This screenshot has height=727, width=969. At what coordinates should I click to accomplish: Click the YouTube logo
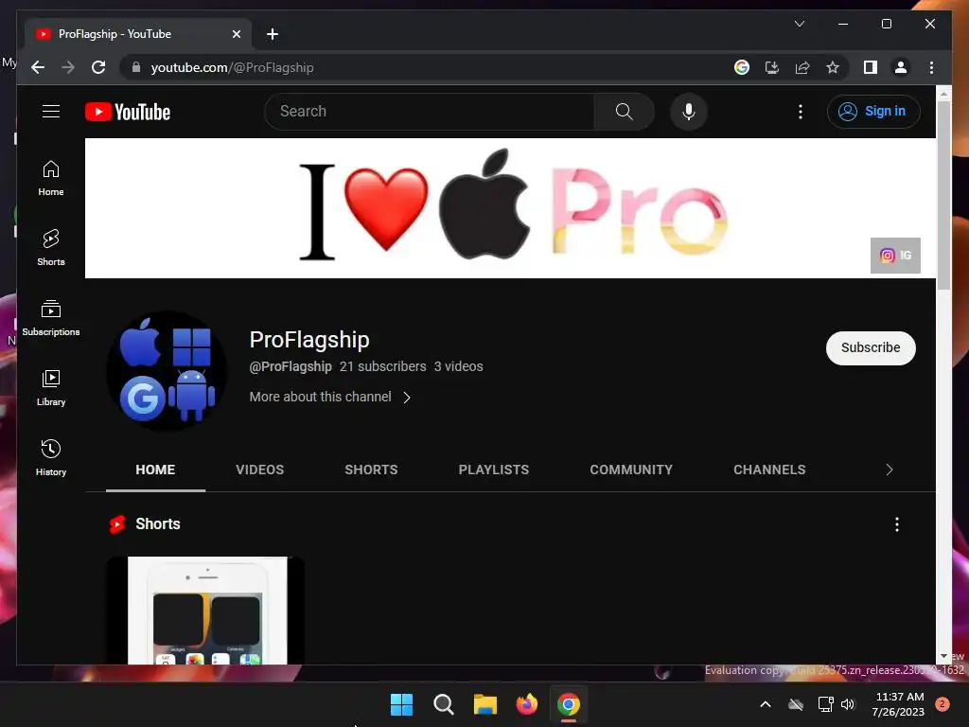coord(128,112)
